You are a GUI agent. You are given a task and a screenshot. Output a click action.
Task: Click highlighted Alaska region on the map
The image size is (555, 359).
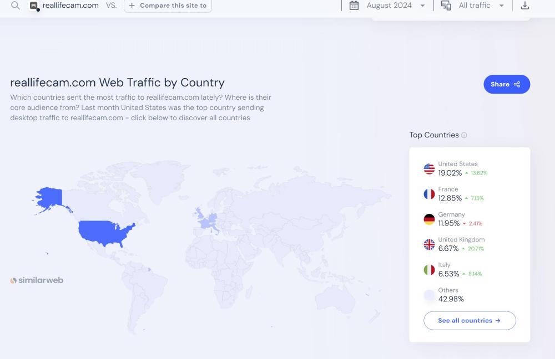(49, 196)
